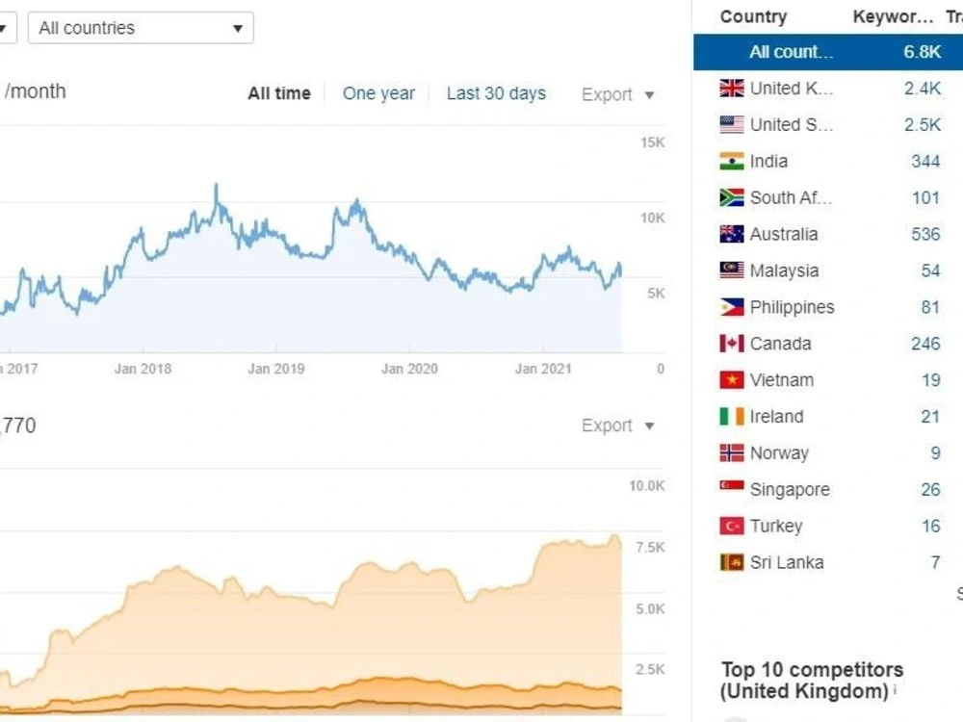This screenshot has height=722, width=963.
Task: Select Vietnam country name
Action: pyautogui.click(x=782, y=380)
